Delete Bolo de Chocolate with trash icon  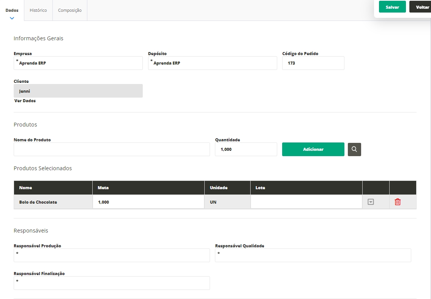398,202
